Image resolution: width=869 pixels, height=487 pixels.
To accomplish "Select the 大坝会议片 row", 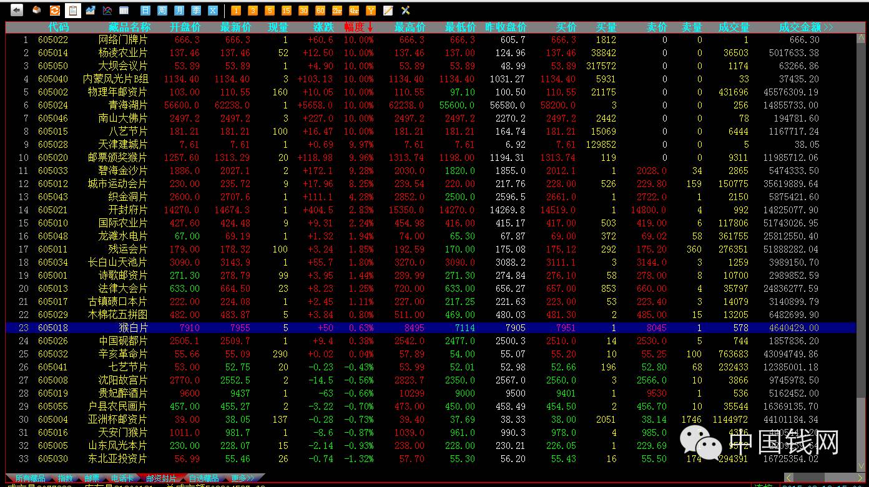I will (x=431, y=66).
